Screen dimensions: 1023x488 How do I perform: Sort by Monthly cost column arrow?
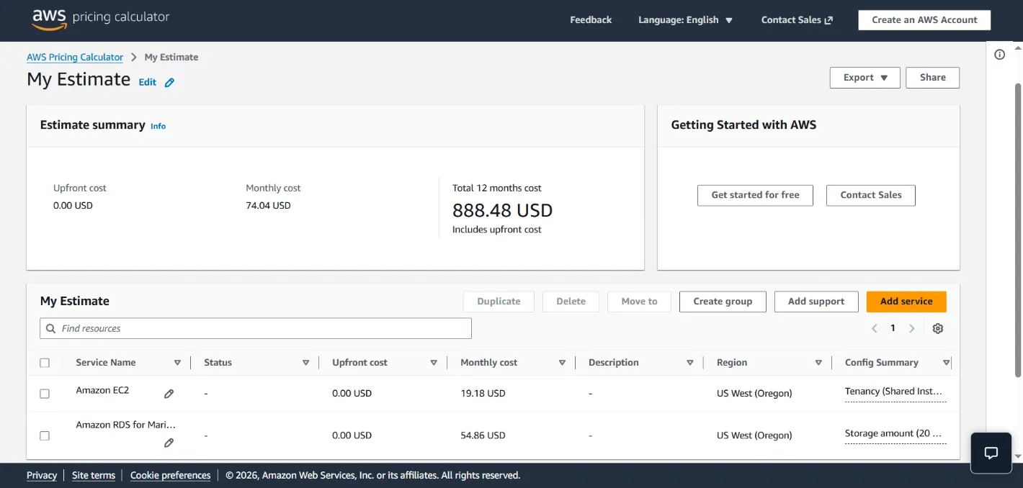(x=562, y=363)
